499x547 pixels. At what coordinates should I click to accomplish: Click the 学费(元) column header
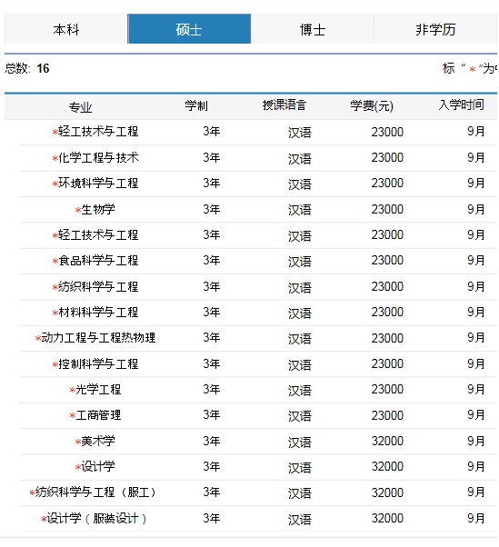coord(372,105)
